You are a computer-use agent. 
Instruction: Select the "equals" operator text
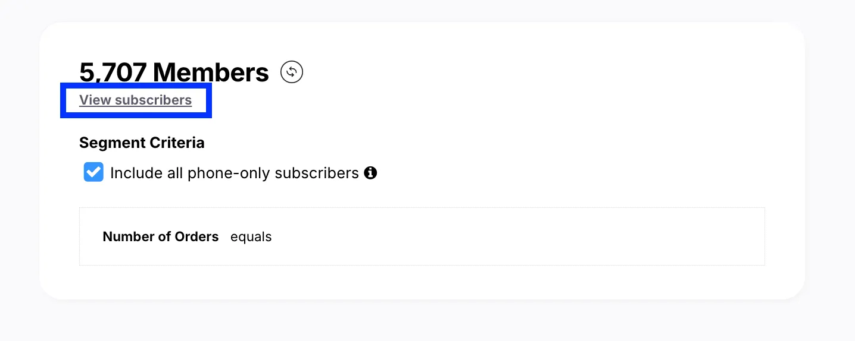click(251, 237)
